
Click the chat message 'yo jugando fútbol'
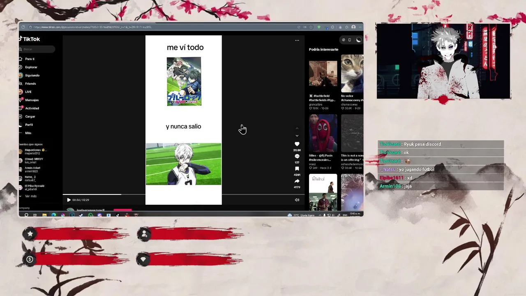click(416, 169)
